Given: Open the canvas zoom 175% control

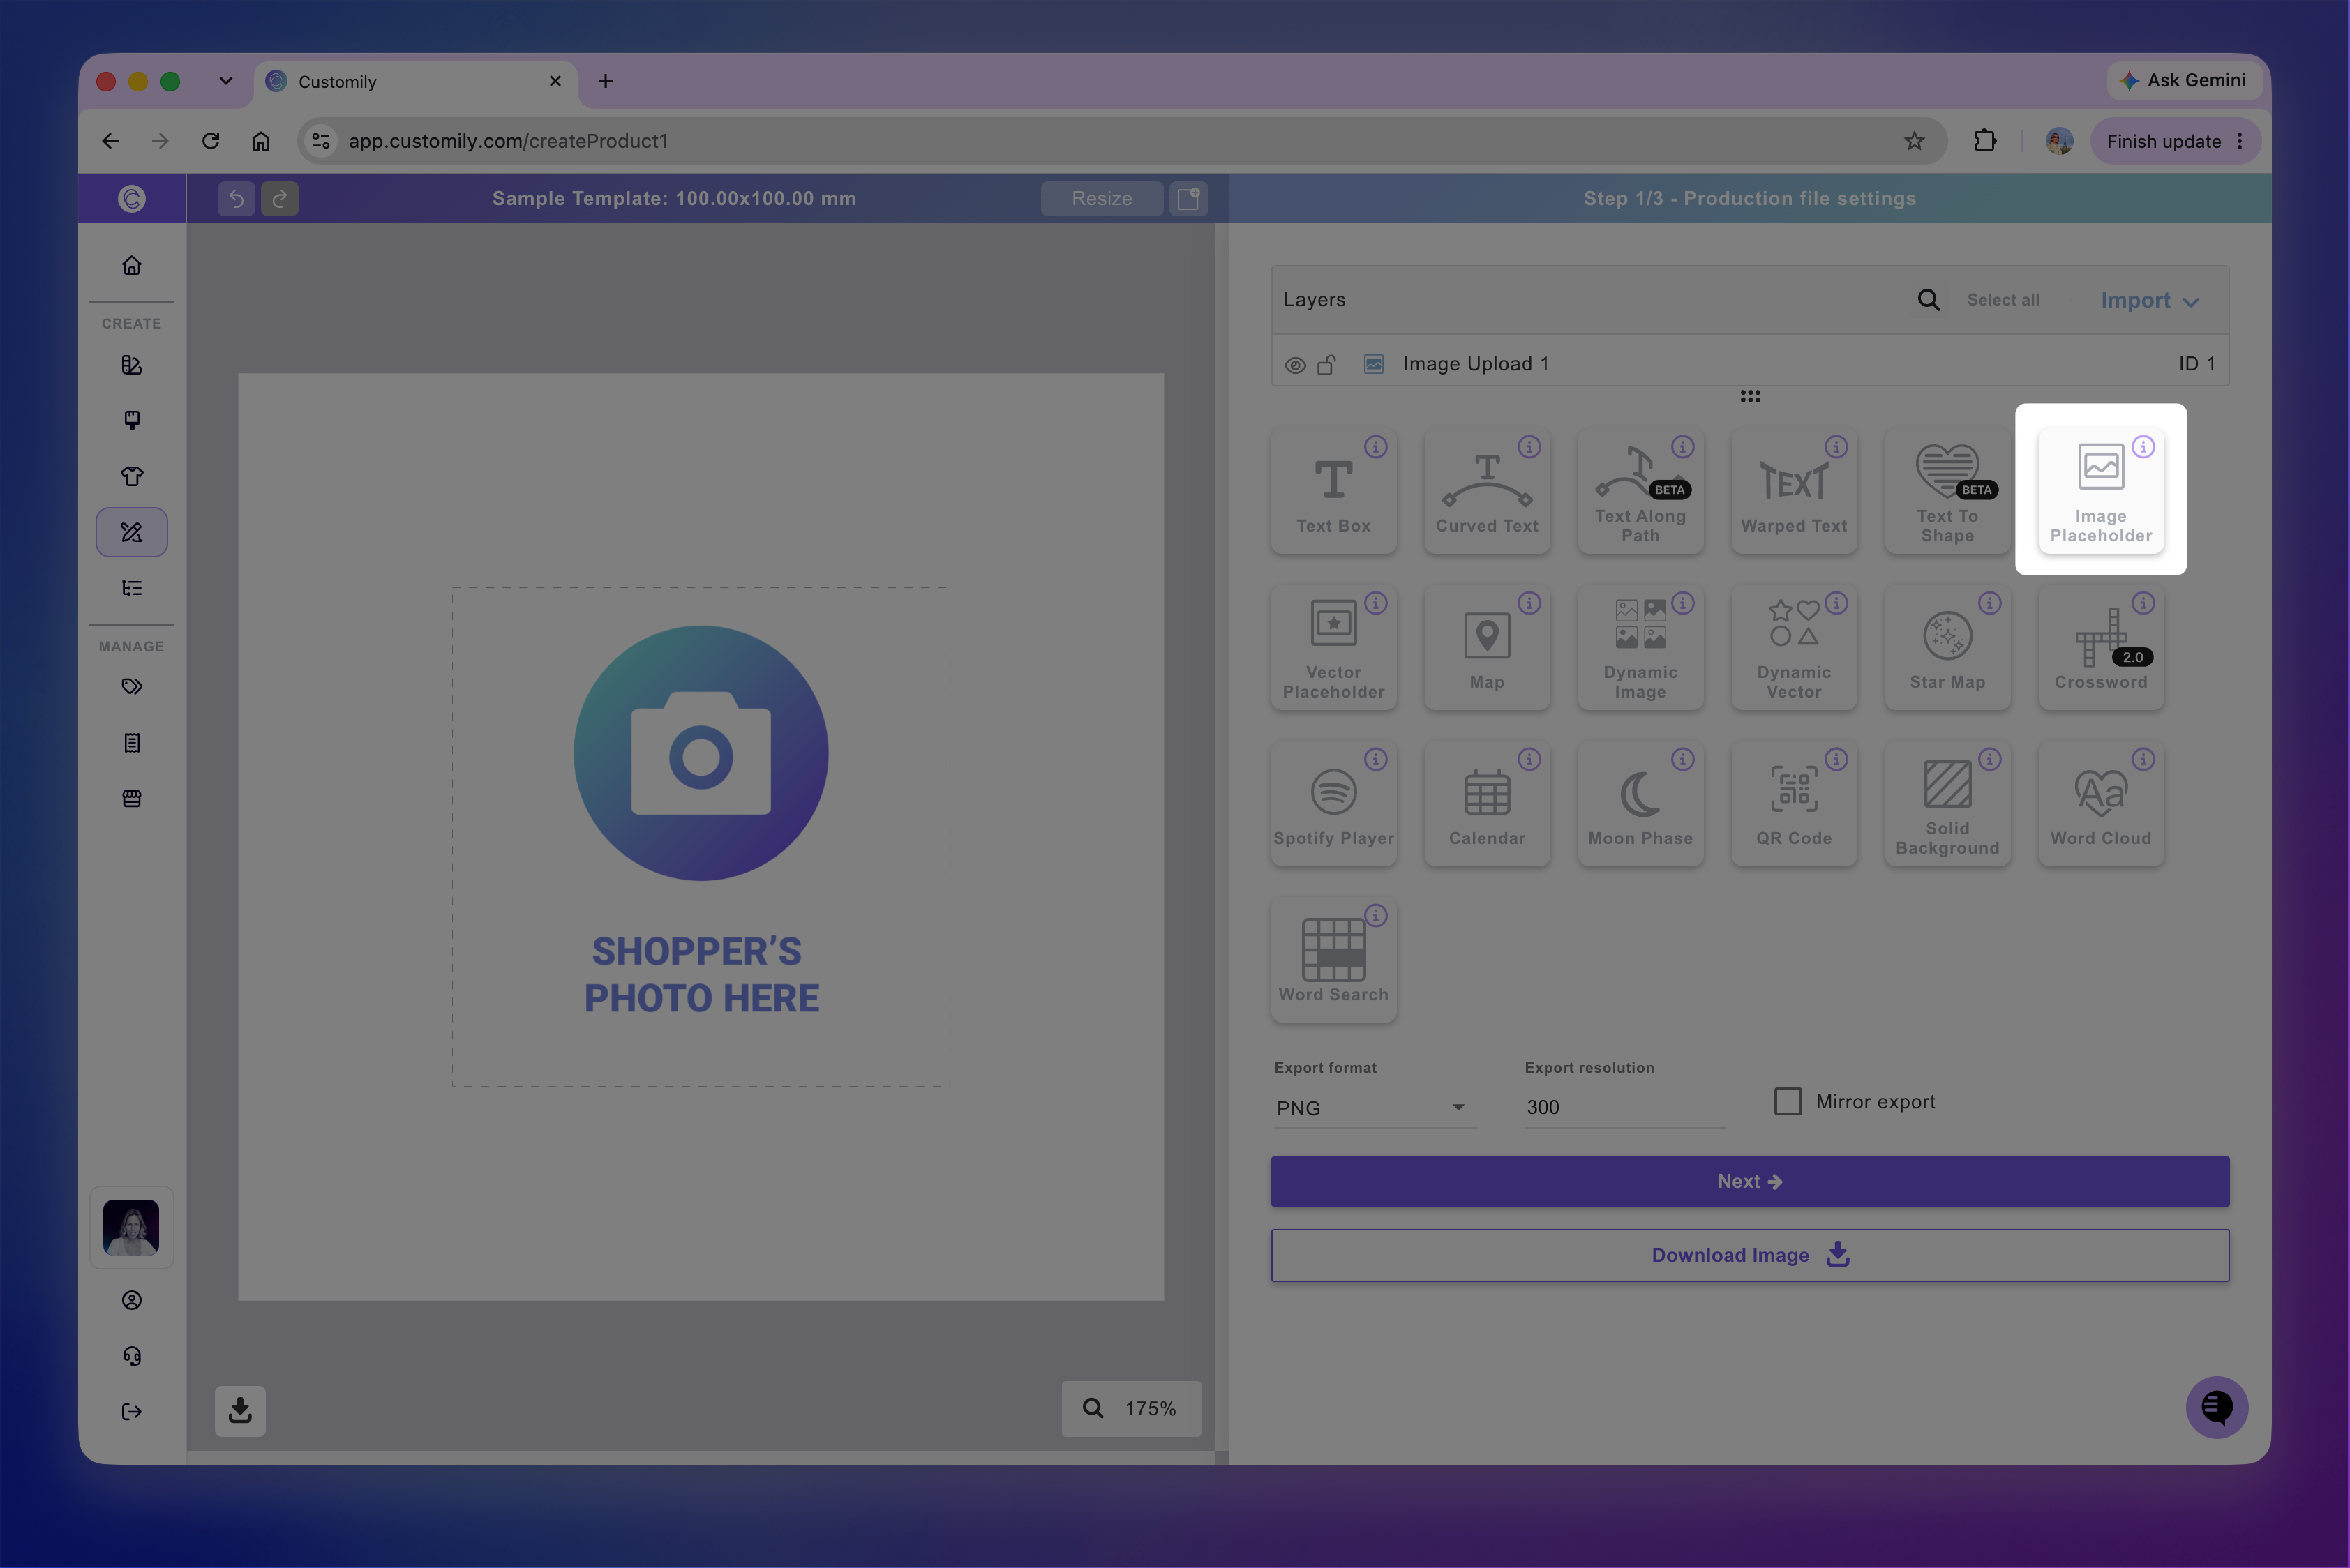Looking at the screenshot, I should click(1130, 1408).
